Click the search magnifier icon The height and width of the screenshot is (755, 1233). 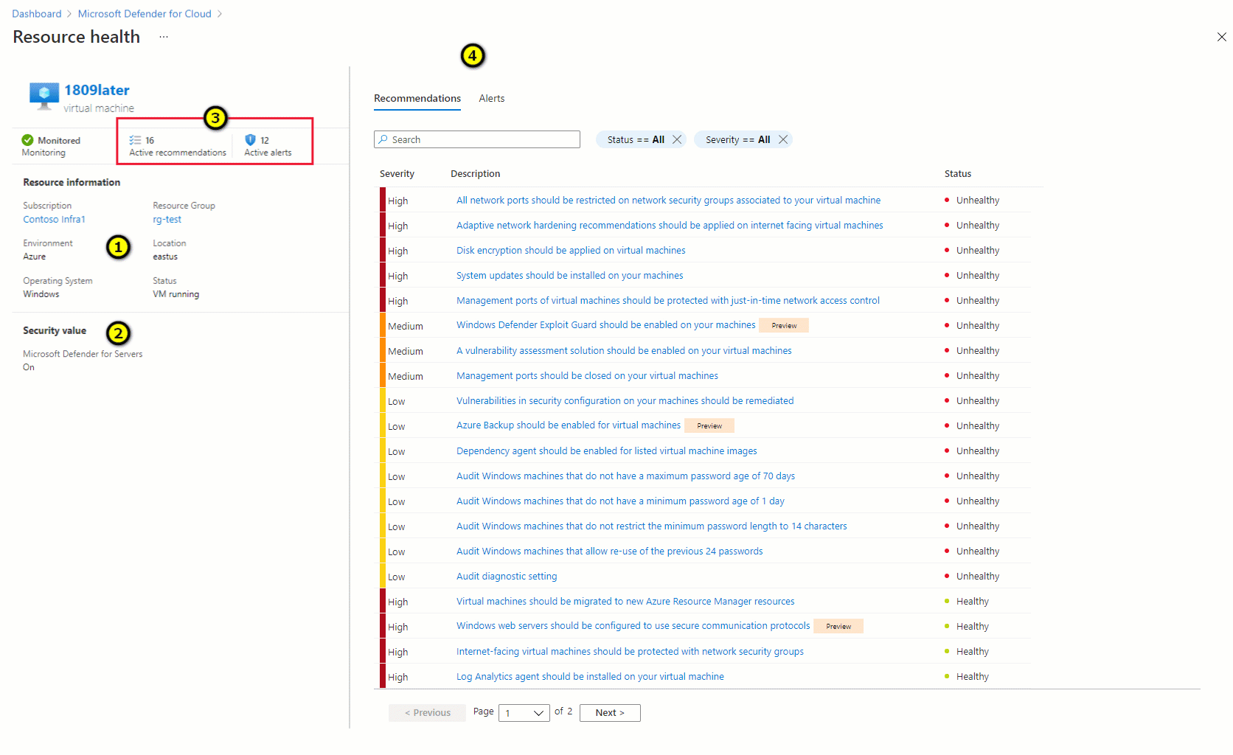(385, 139)
